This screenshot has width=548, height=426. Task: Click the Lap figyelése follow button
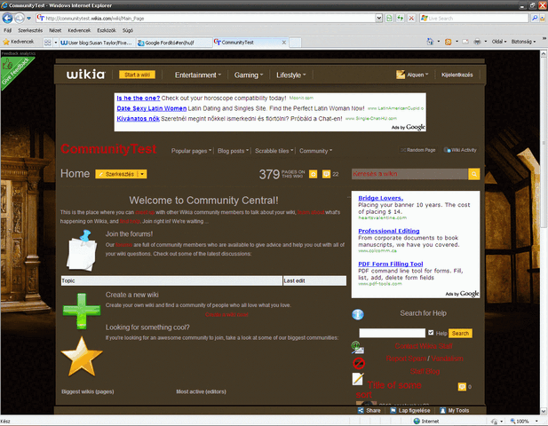[410, 411]
